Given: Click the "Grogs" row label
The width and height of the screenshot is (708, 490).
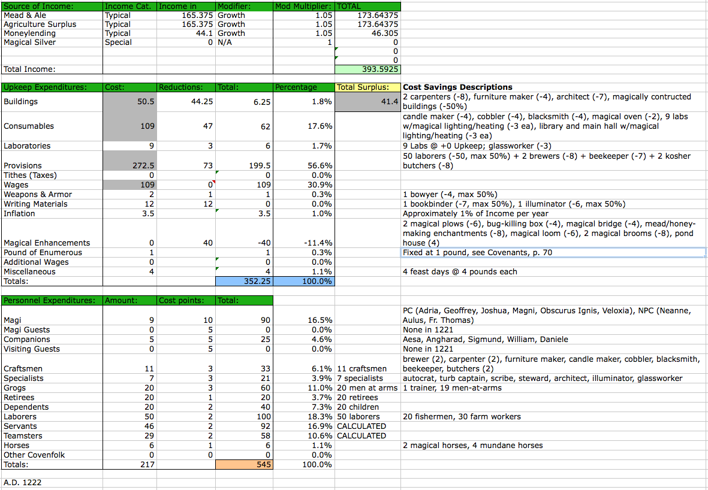Looking at the screenshot, I should pos(52,388).
